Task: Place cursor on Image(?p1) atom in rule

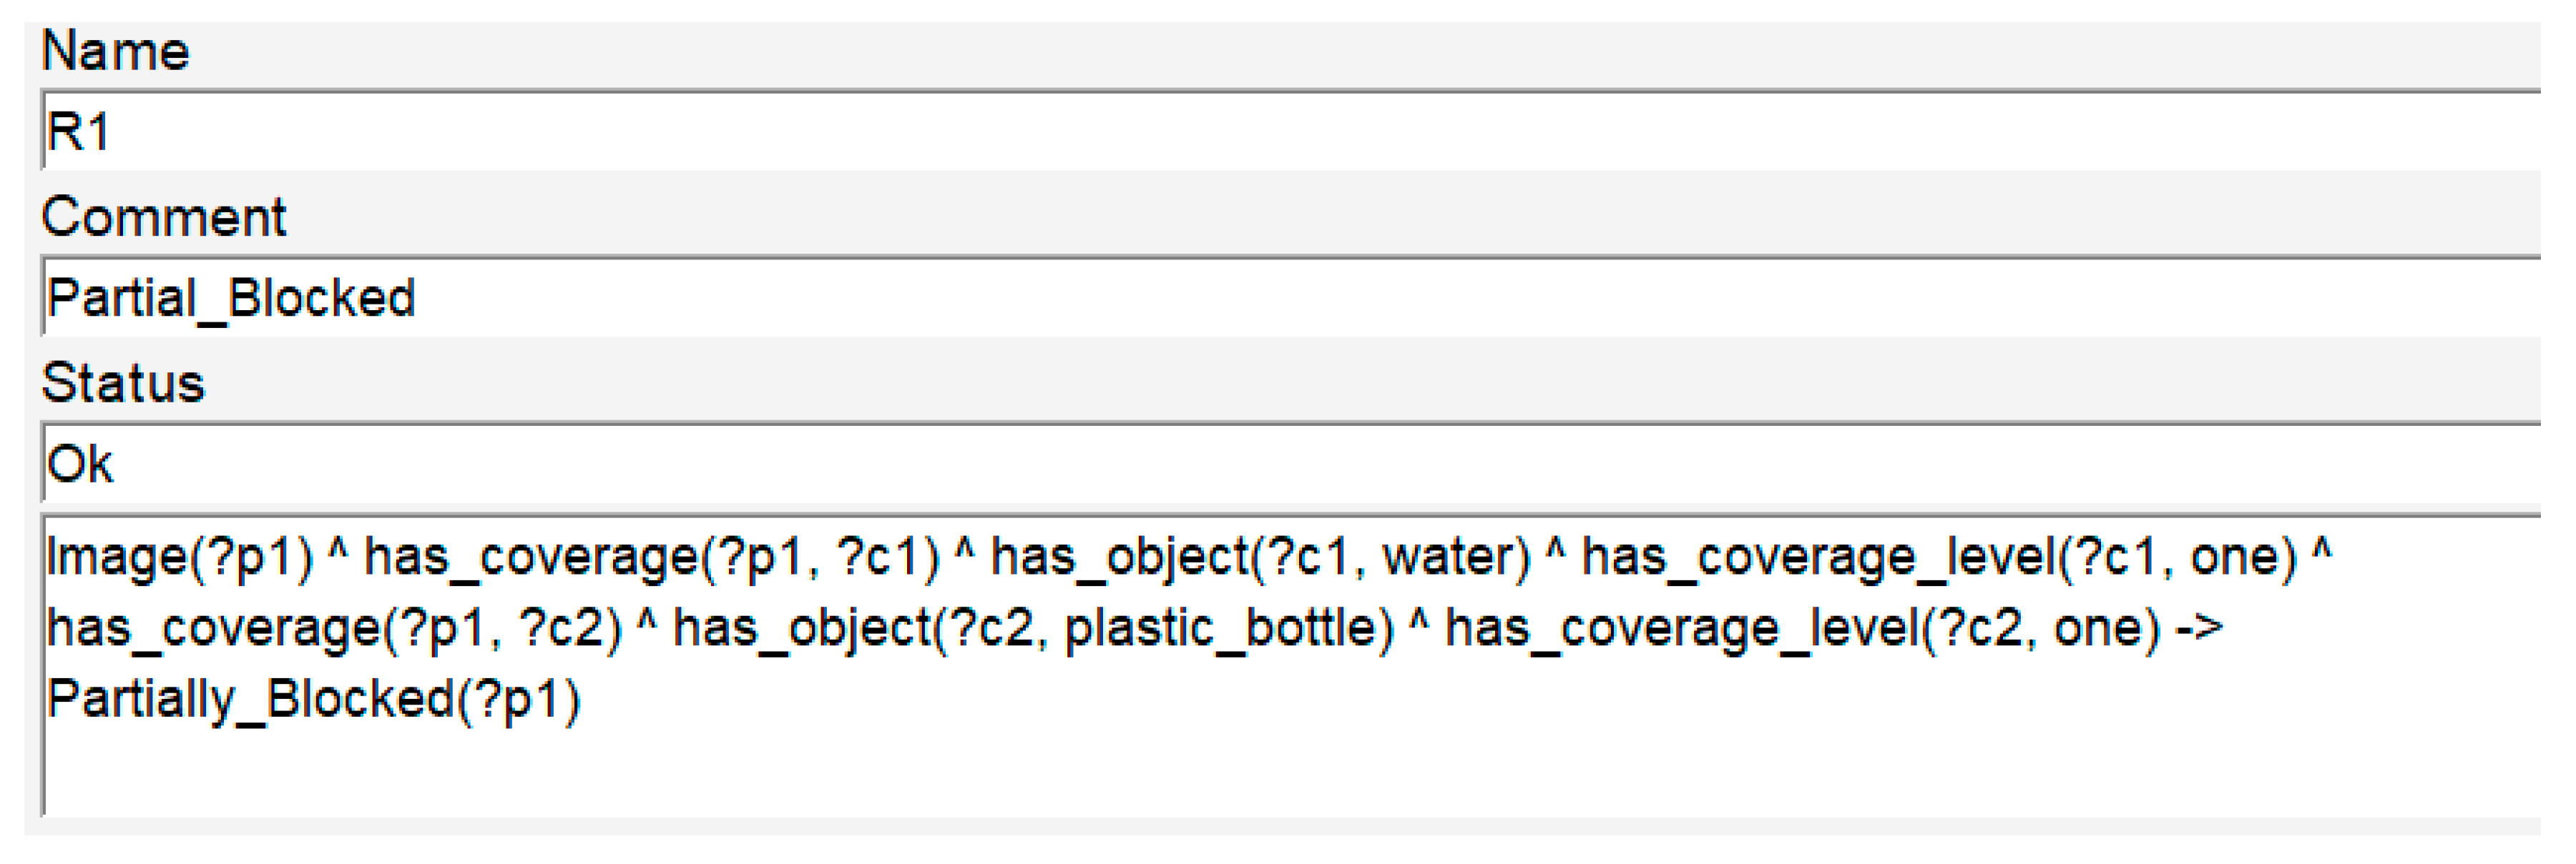Action: coord(180,557)
